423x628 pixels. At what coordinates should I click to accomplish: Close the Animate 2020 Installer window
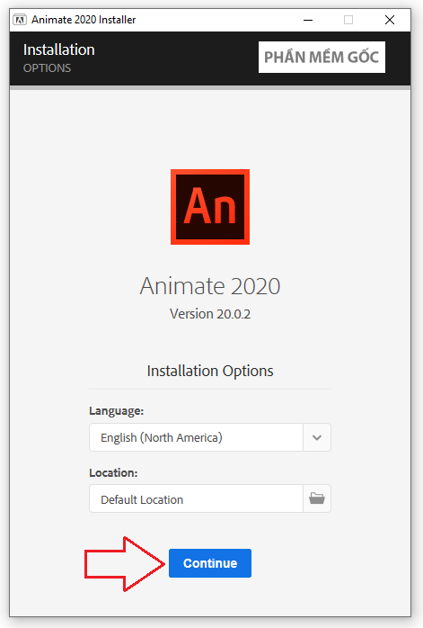[390, 20]
